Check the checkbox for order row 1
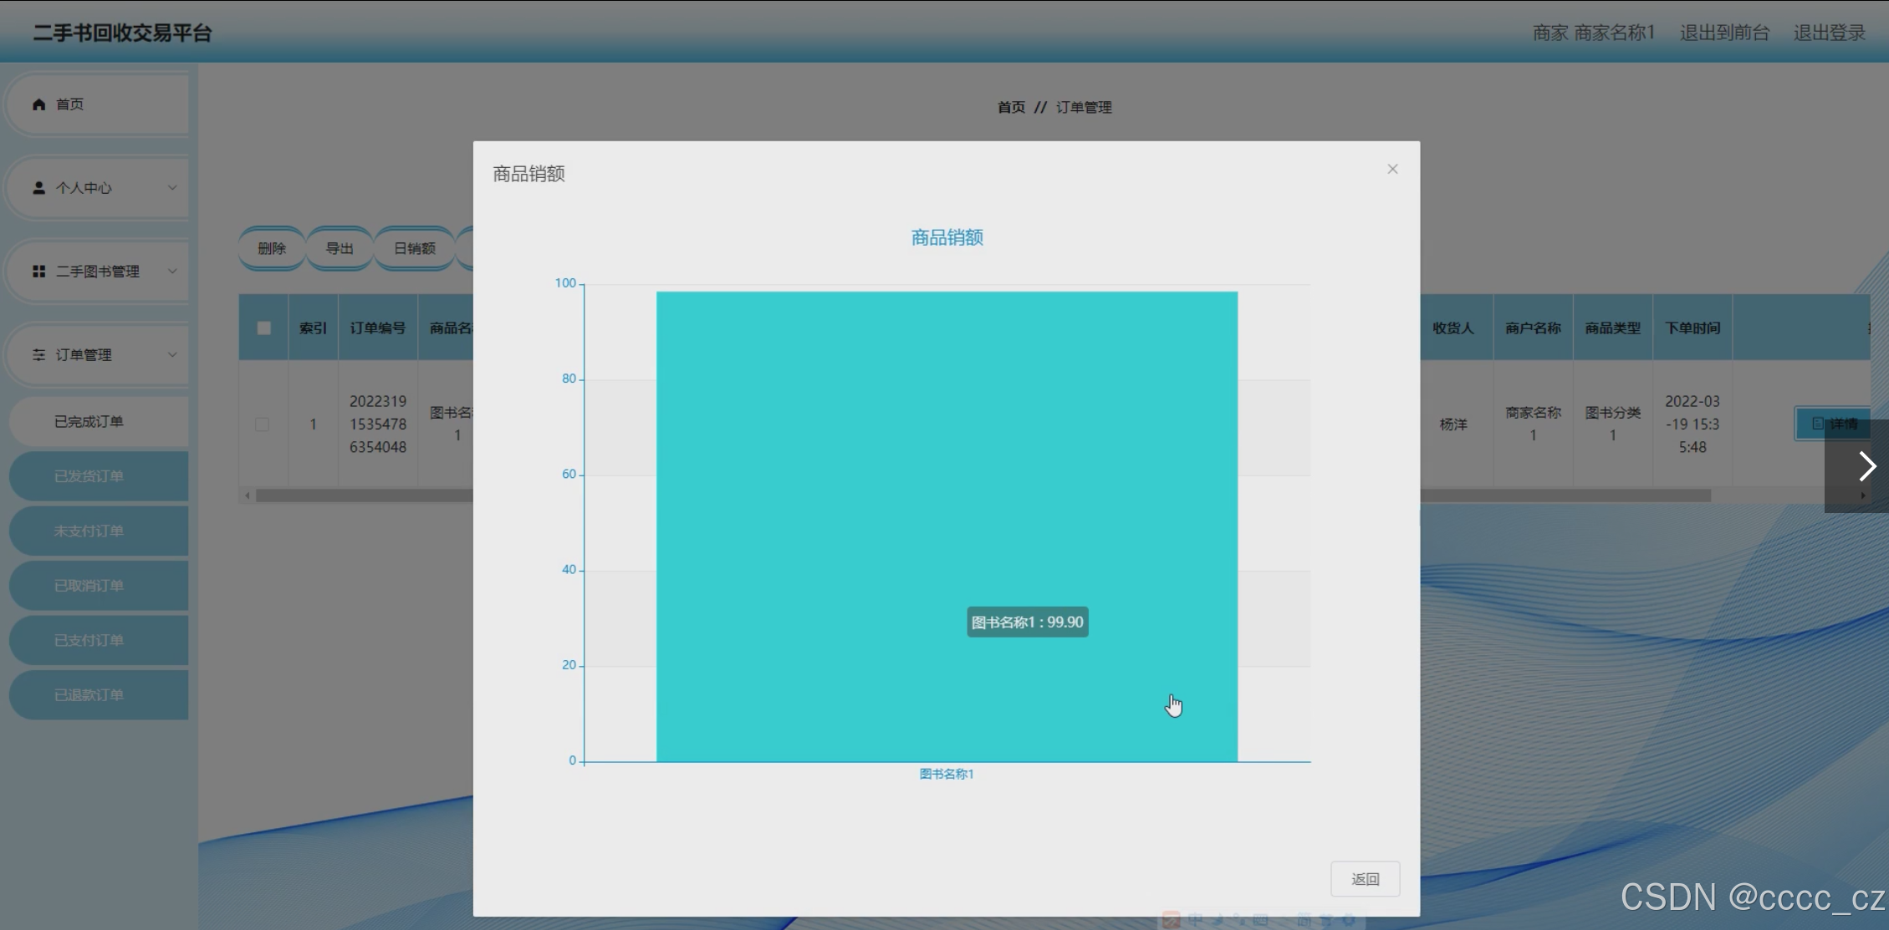The image size is (1889, 930). pyautogui.click(x=263, y=424)
